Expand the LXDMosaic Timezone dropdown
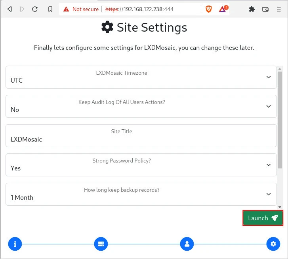288x259 pixels. pyautogui.click(x=141, y=77)
